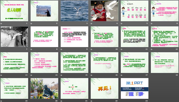Select slide 3 showing seagull over blue water

[74, 11]
